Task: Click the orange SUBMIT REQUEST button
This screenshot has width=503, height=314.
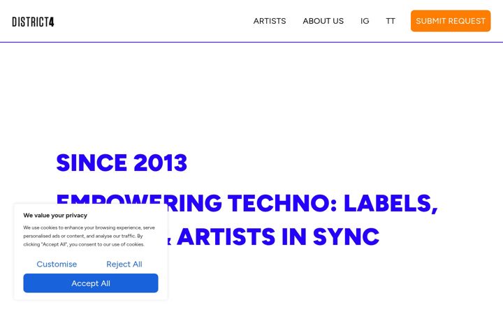Action: [451, 21]
